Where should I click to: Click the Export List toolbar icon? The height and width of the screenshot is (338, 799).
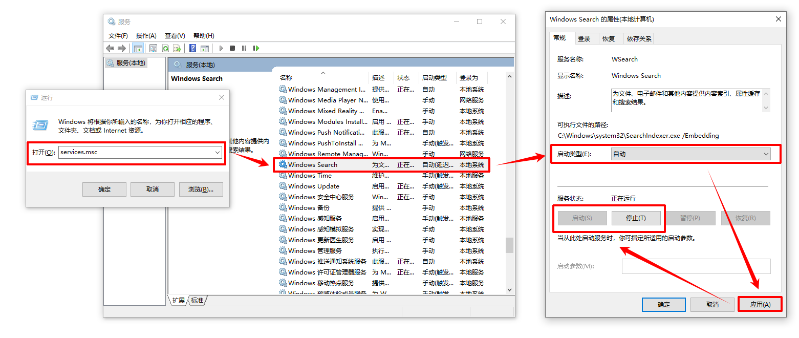click(x=177, y=48)
